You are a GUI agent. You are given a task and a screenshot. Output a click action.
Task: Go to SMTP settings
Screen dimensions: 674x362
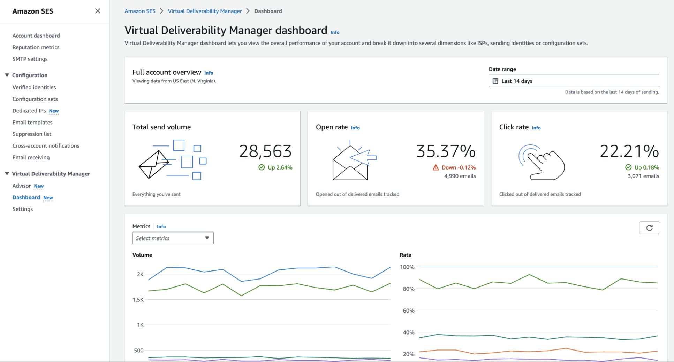pyautogui.click(x=30, y=59)
